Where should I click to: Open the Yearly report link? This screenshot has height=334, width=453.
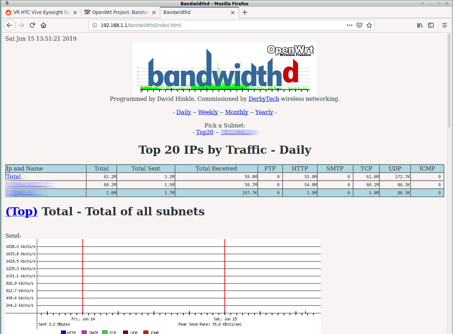[264, 112]
